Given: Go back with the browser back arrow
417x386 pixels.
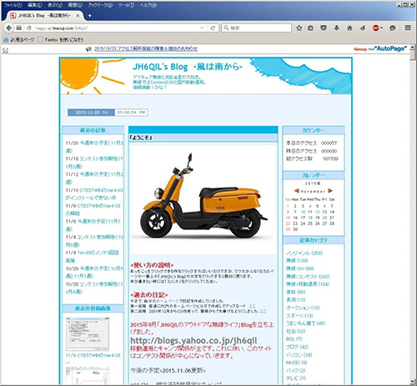Looking at the screenshot, I should [x=9, y=28].
